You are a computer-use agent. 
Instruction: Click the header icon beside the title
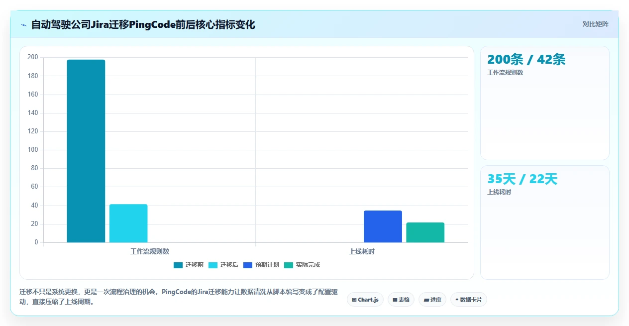(x=23, y=25)
